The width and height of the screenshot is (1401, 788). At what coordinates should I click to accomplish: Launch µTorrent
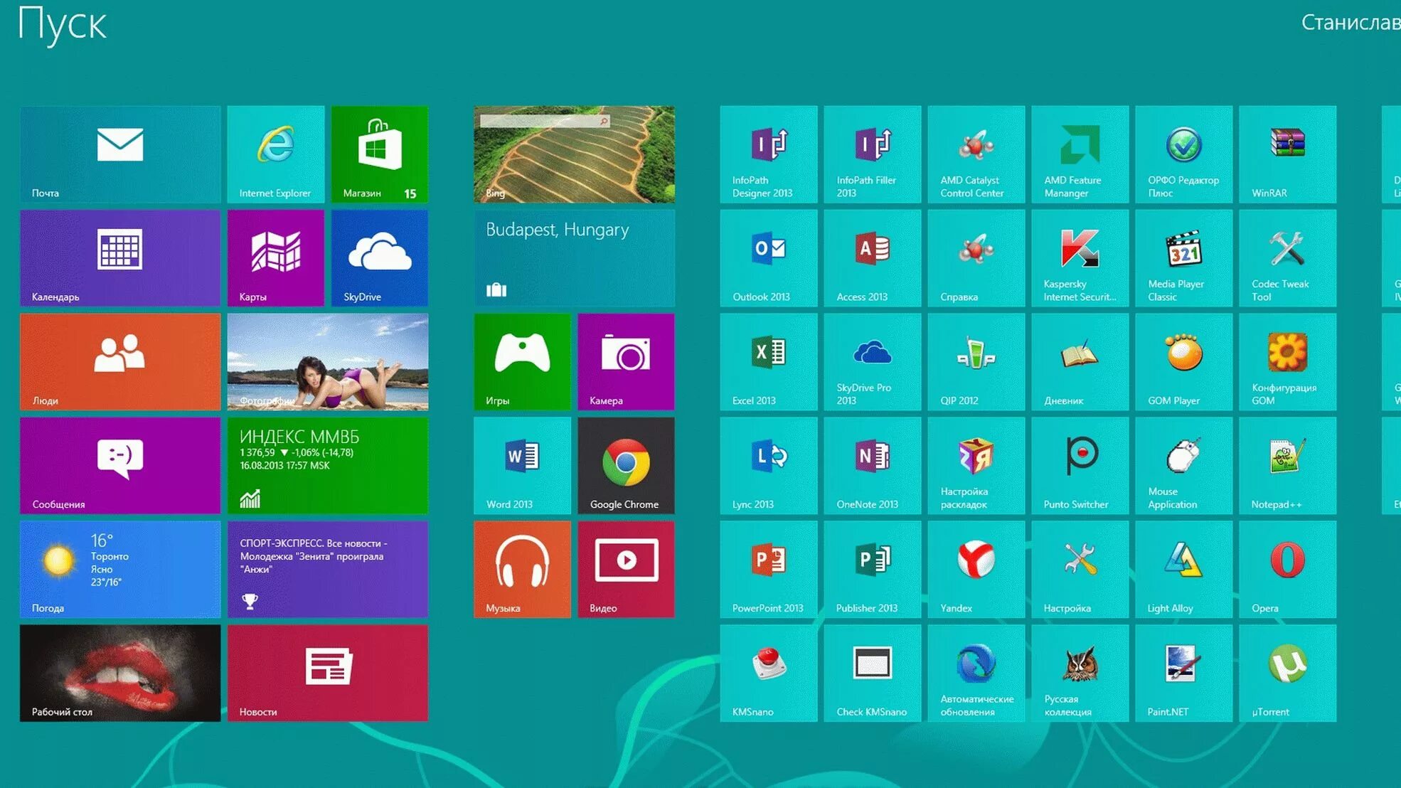point(1288,673)
